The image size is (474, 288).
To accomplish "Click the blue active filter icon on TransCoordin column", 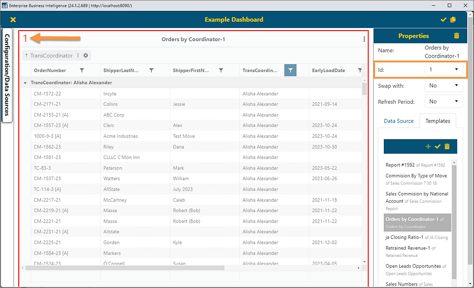I will (290, 70).
